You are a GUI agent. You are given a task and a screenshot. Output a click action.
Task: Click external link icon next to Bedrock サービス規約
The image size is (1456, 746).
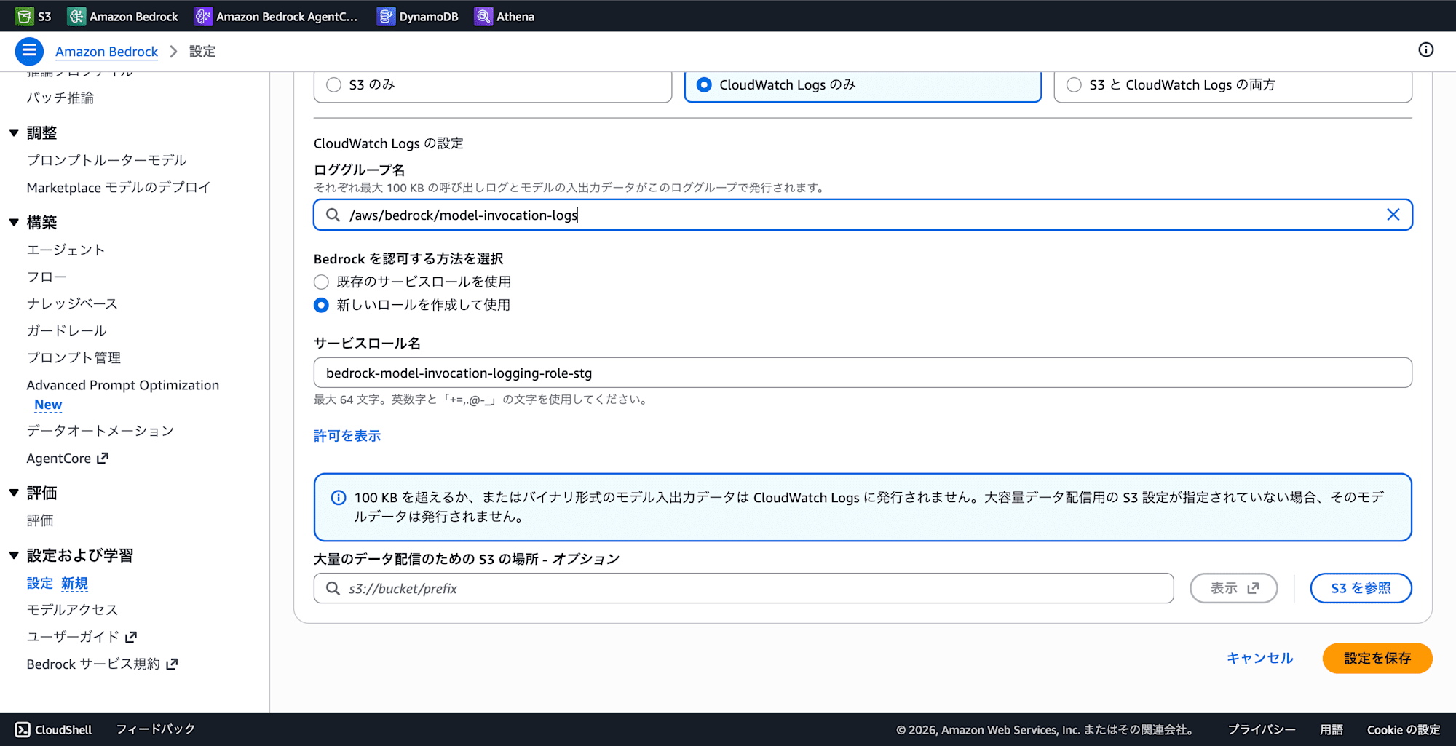(172, 664)
